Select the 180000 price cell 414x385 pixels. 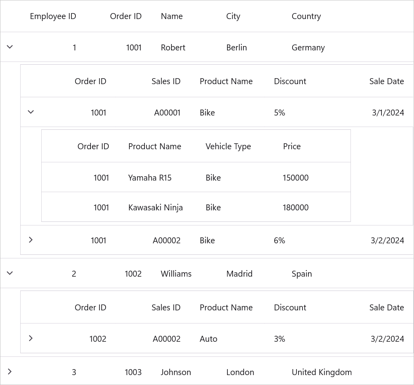click(x=295, y=208)
